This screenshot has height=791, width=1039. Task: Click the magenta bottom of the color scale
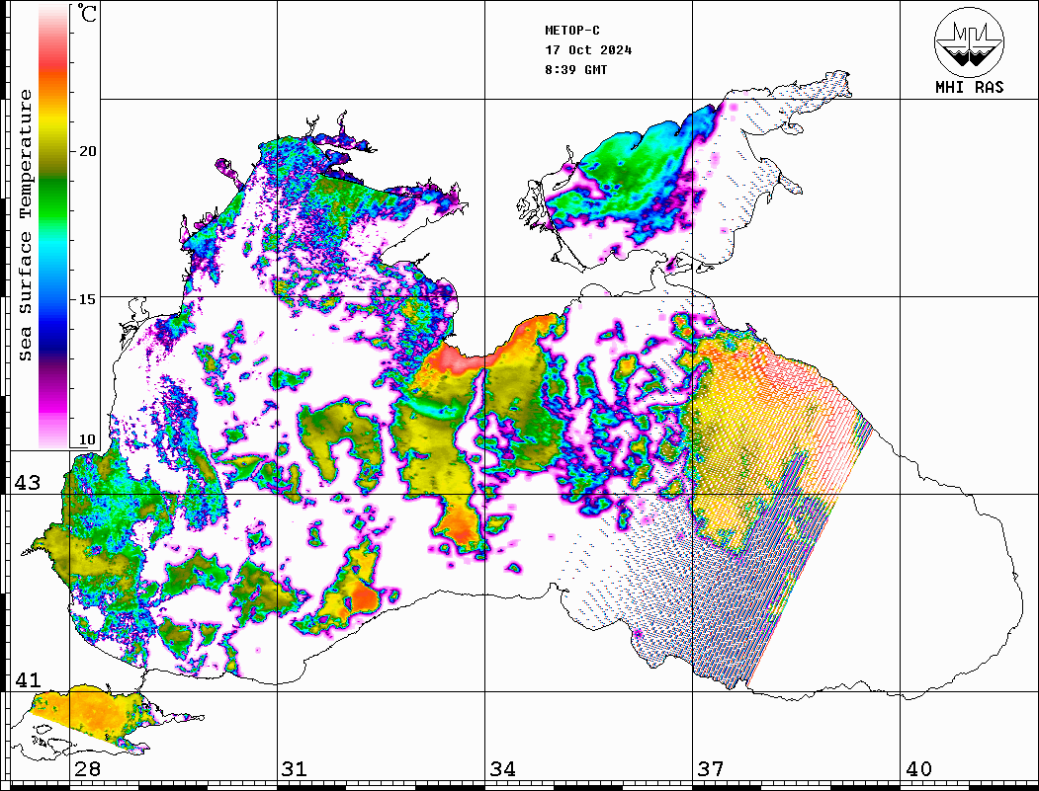click(x=53, y=404)
